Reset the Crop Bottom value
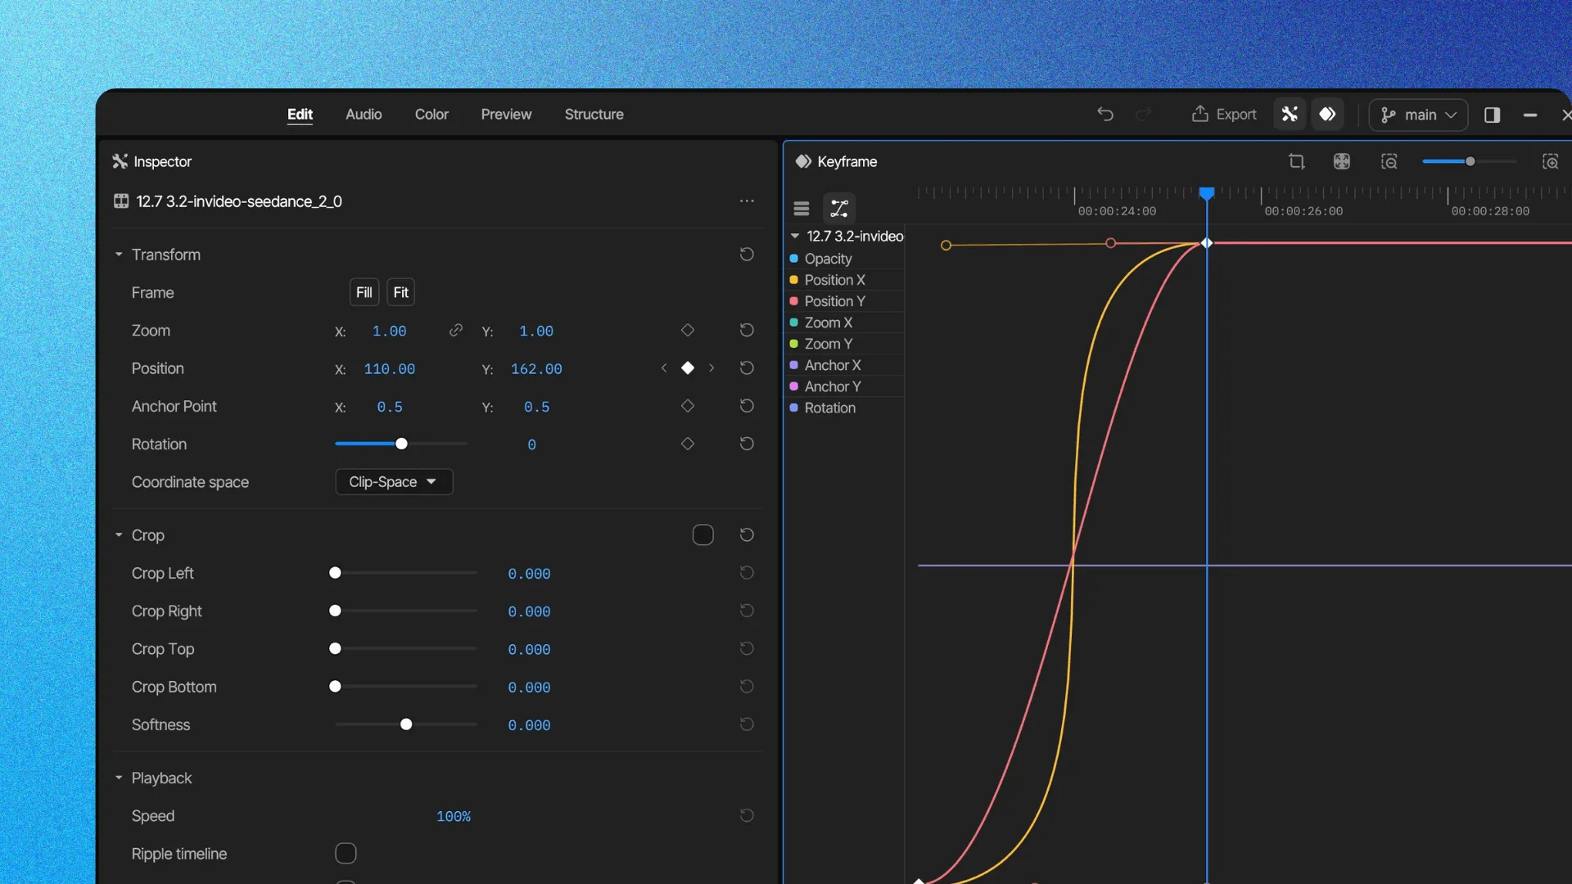Viewport: 1572px width, 884px height. pos(747,687)
